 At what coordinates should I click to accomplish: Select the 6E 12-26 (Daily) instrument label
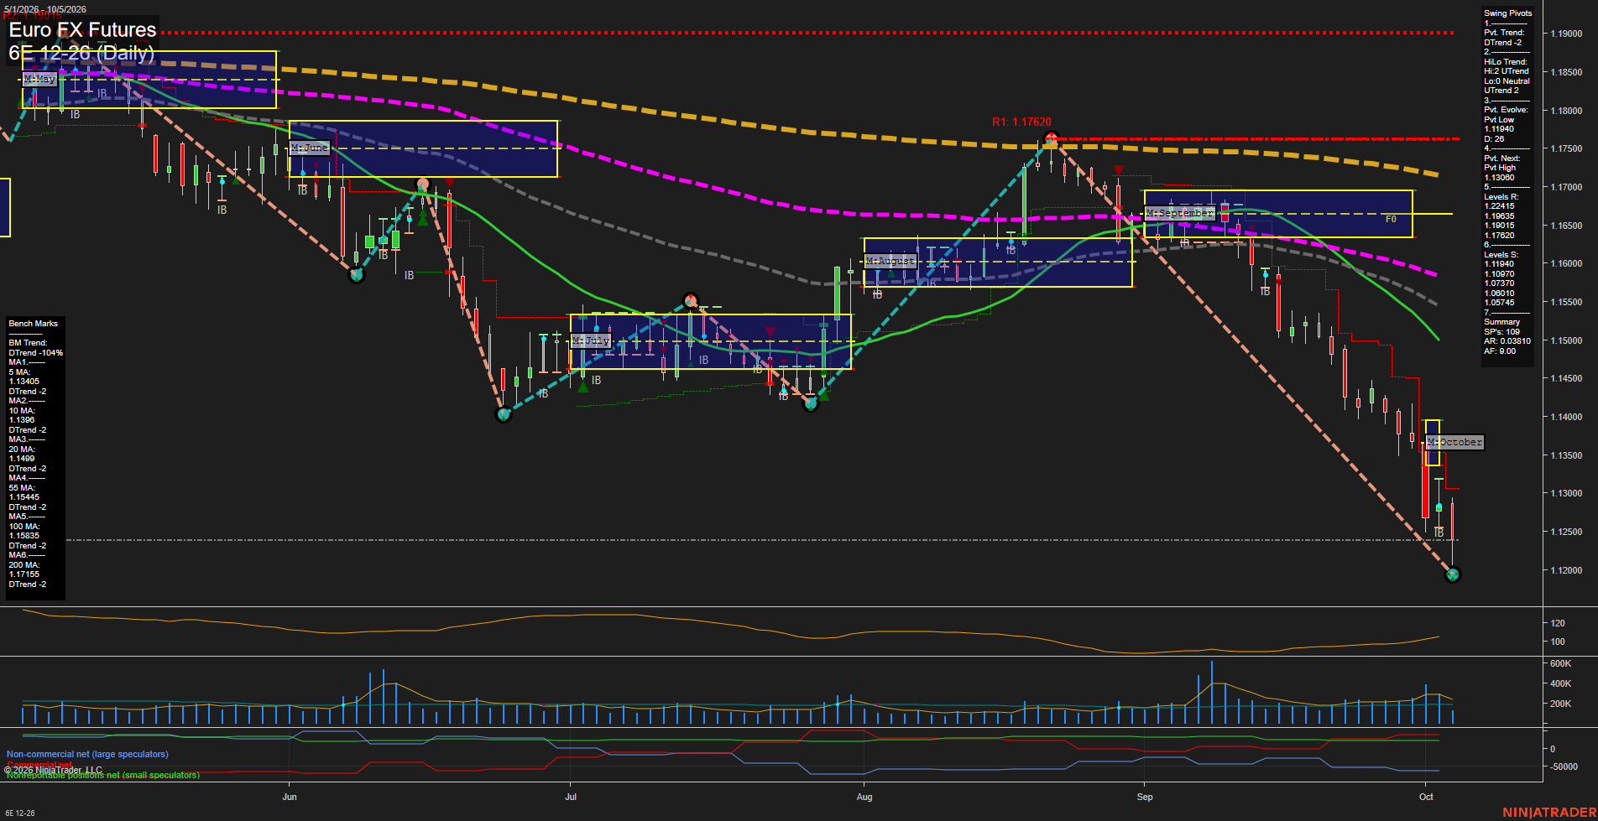click(x=81, y=54)
